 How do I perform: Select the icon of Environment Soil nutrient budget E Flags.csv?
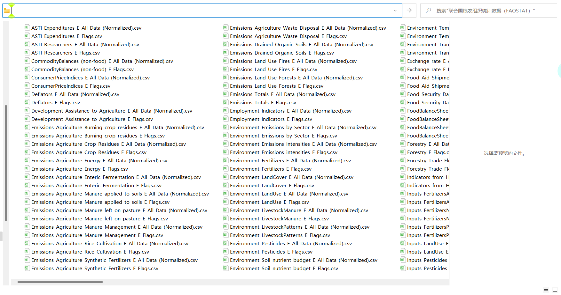click(226, 268)
